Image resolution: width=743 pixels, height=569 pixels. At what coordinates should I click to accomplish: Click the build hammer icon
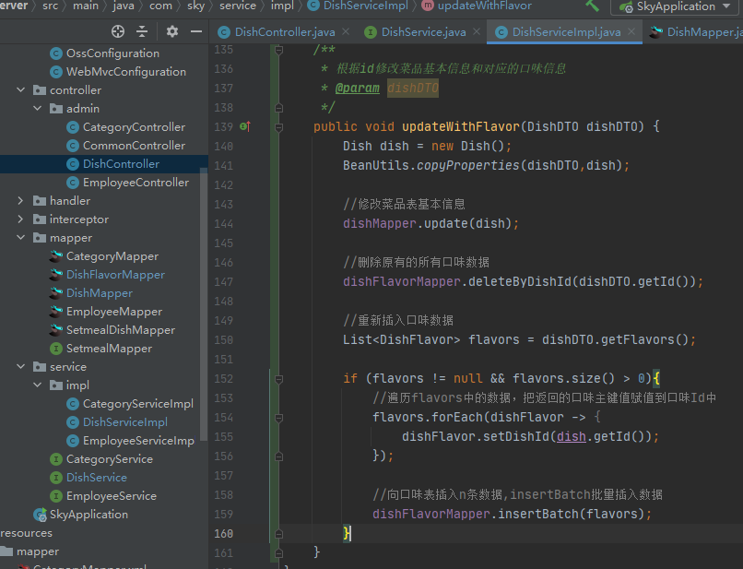pos(592,6)
